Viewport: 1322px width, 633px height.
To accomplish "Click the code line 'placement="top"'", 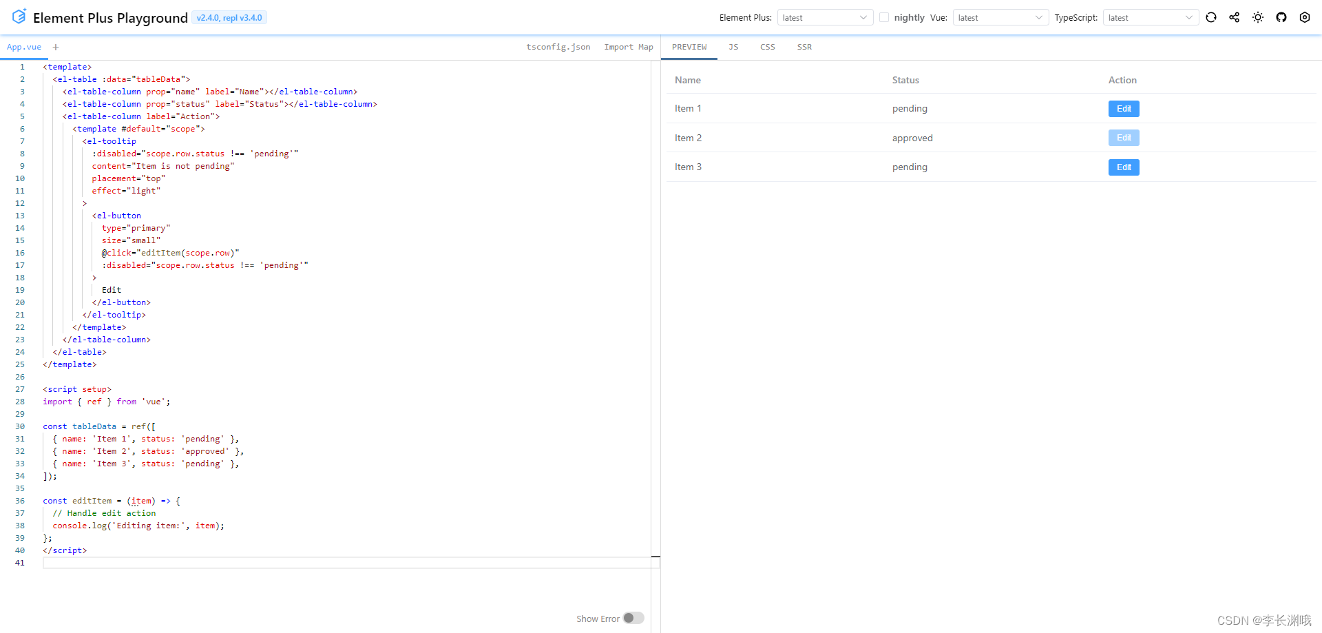I will (129, 178).
